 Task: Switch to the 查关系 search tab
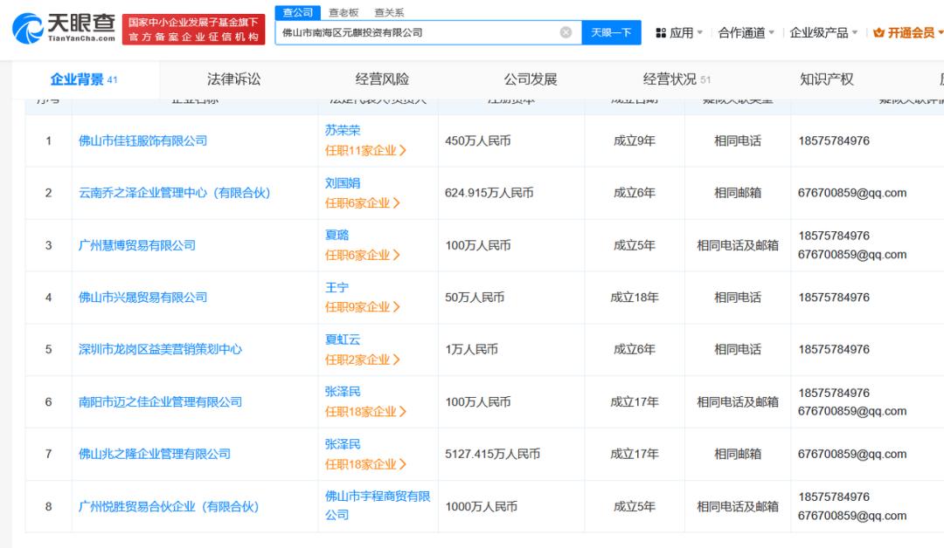point(389,12)
